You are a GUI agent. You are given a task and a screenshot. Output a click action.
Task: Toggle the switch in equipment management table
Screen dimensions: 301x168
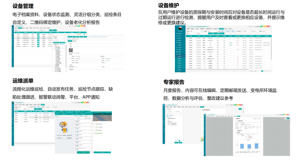click(85, 34)
